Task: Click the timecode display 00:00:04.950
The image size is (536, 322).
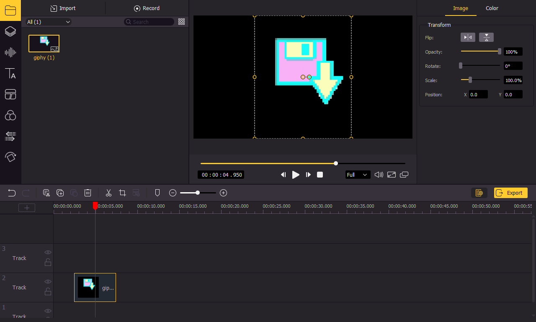Action: [221, 175]
